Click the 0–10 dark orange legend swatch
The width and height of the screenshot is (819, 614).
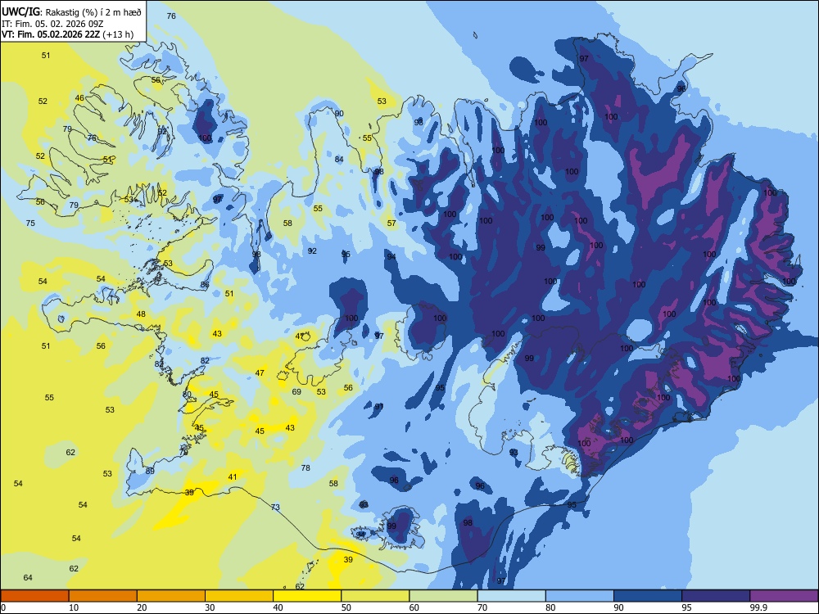click(34, 596)
